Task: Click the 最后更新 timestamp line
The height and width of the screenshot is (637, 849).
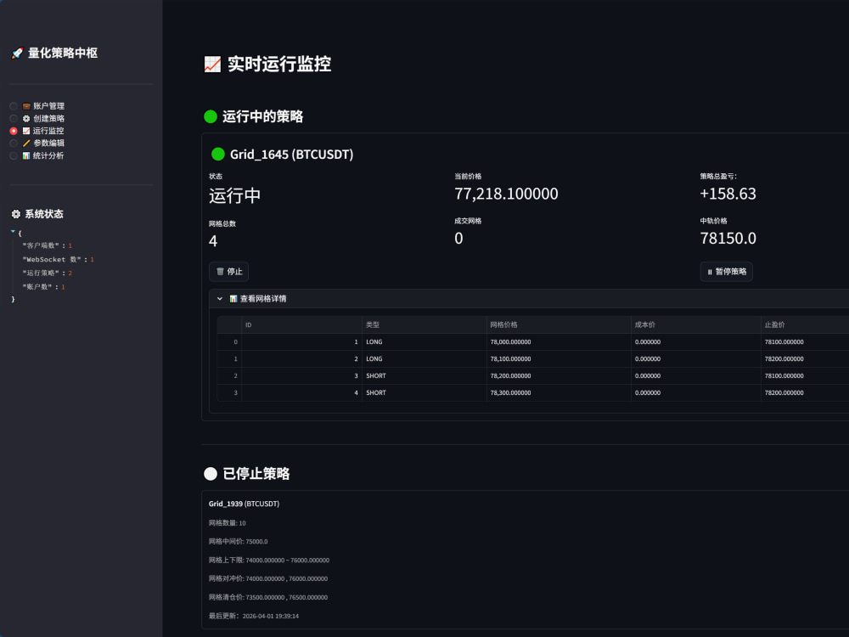Action: click(254, 616)
